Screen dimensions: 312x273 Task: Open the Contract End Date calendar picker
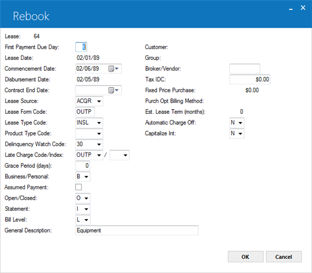[x=114, y=90]
